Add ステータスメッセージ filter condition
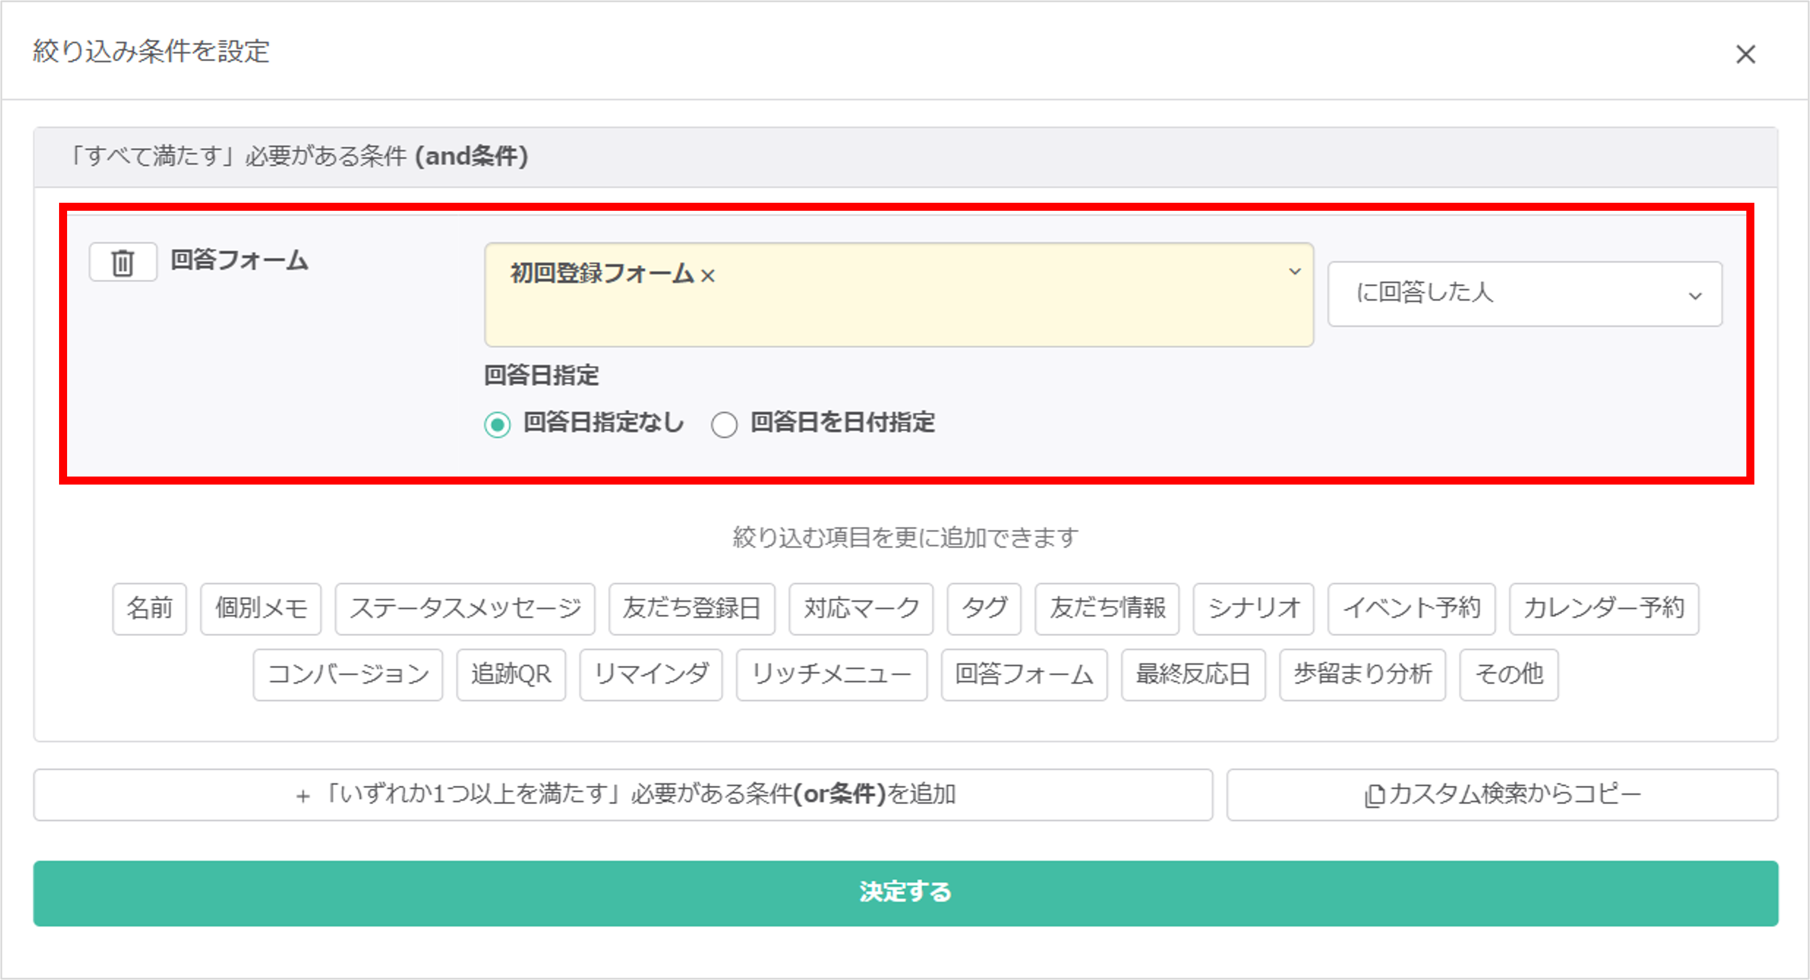The width and height of the screenshot is (1810, 980). click(464, 609)
